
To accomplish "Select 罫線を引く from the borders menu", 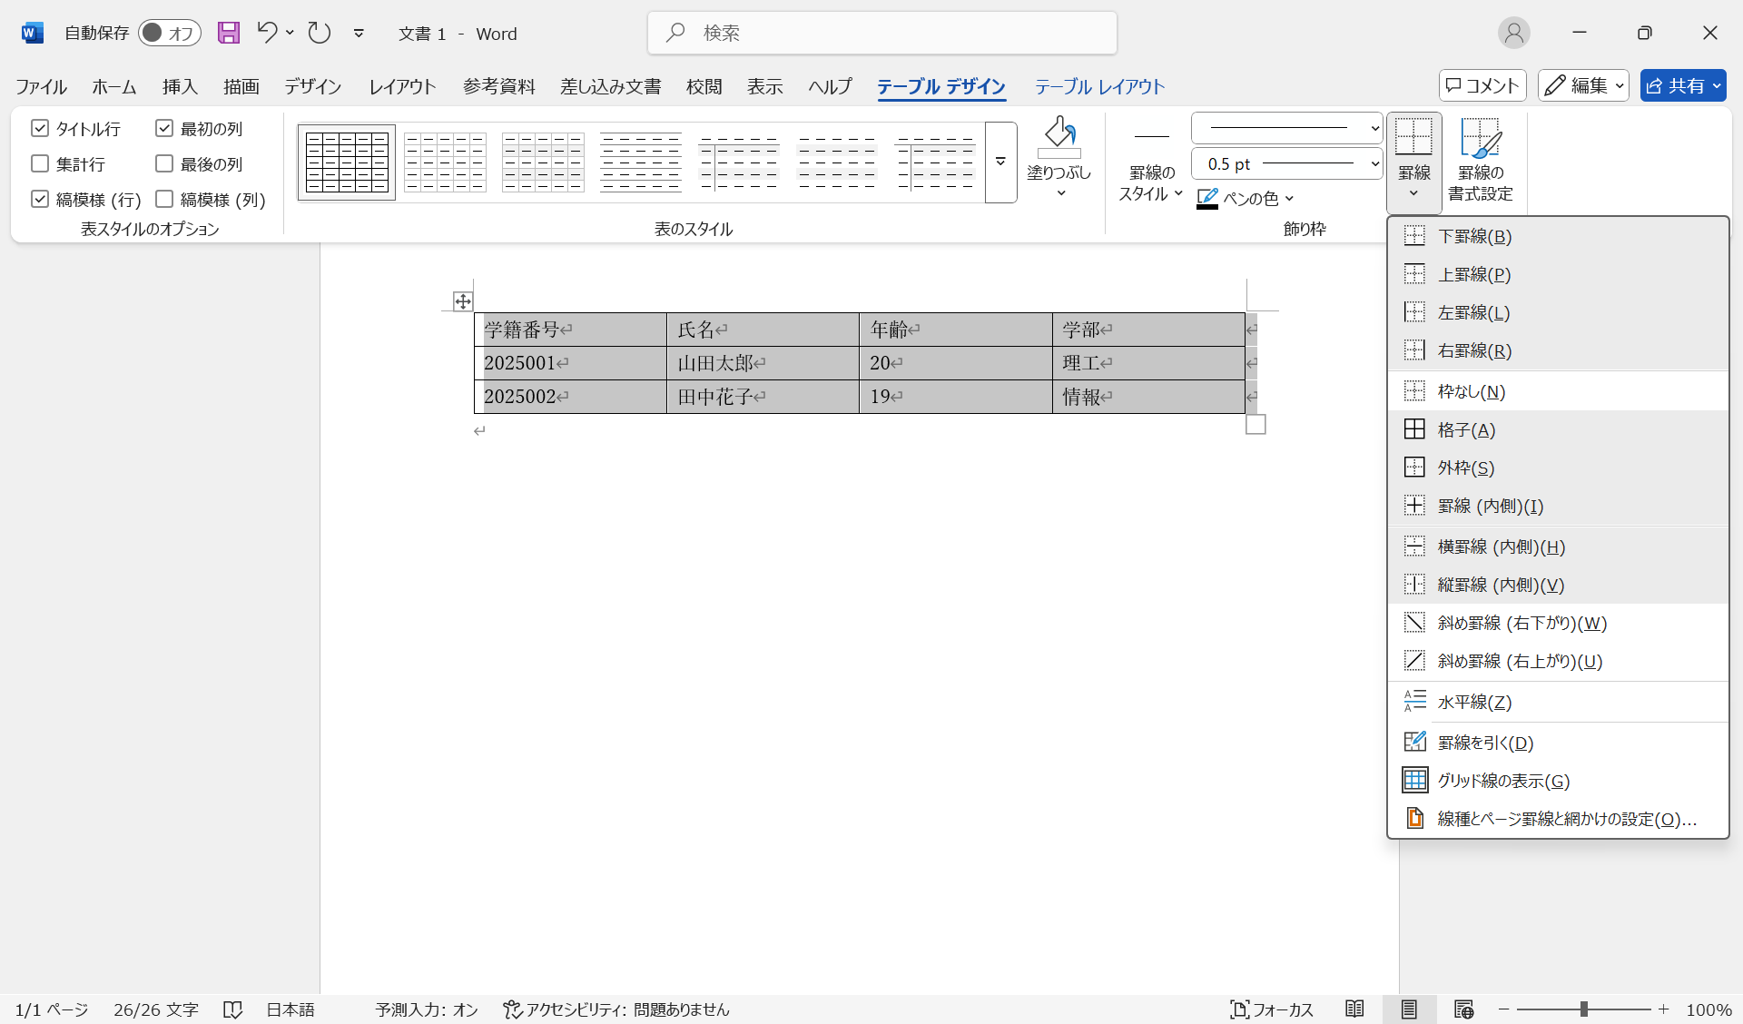I will pos(1485,742).
